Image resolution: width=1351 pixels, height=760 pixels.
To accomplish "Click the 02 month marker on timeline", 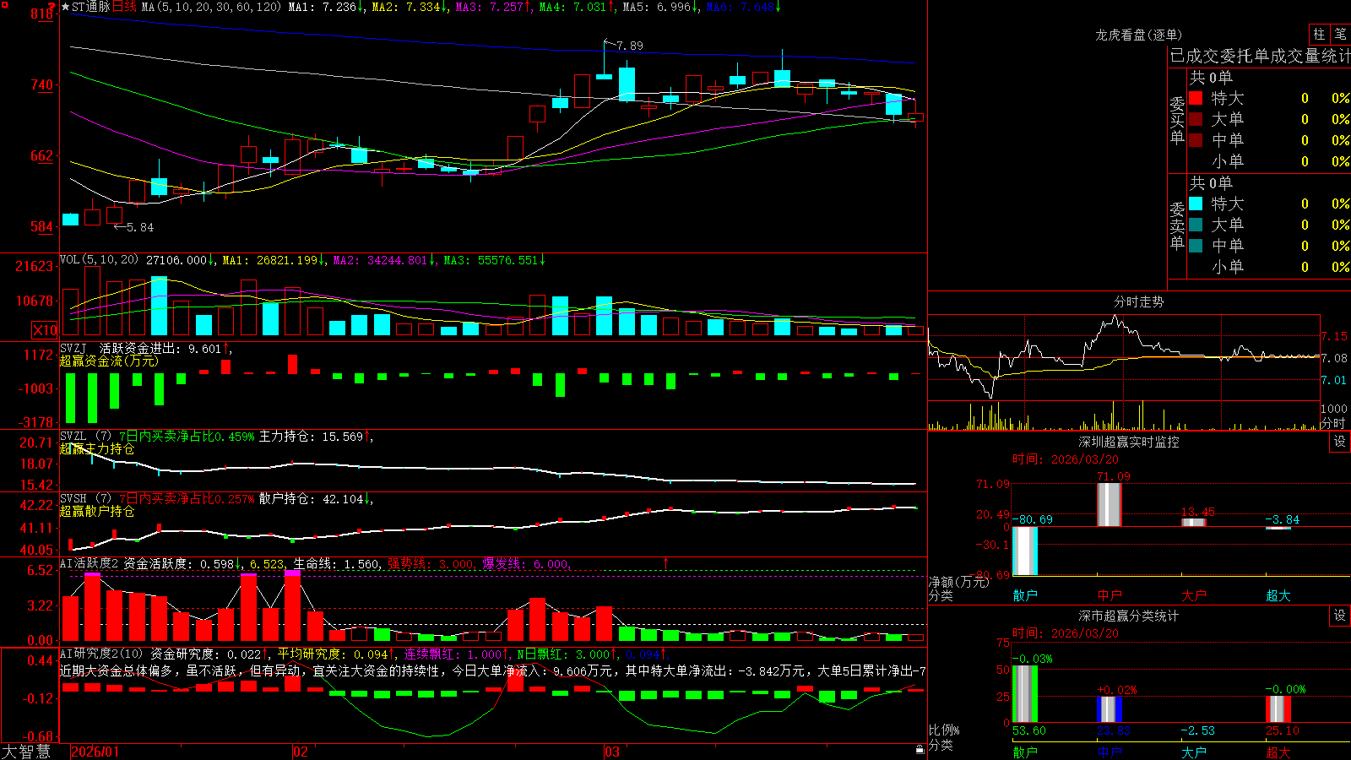I will click(x=300, y=752).
